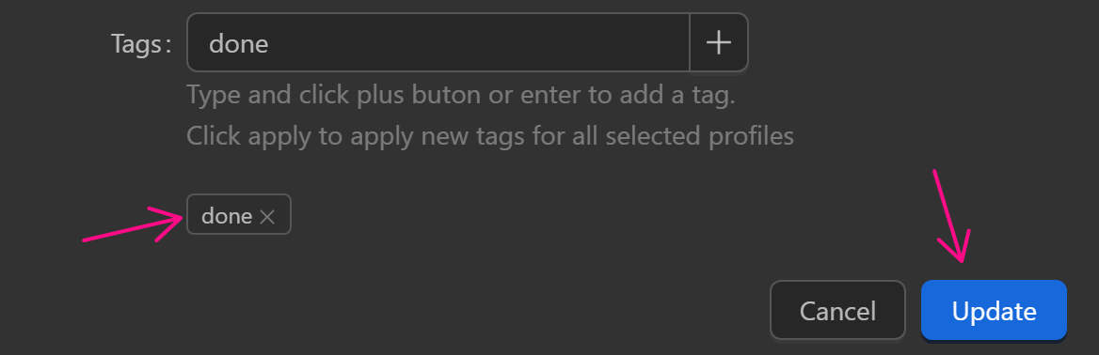Click the Update button
This screenshot has height=355, width=1099.
994,310
